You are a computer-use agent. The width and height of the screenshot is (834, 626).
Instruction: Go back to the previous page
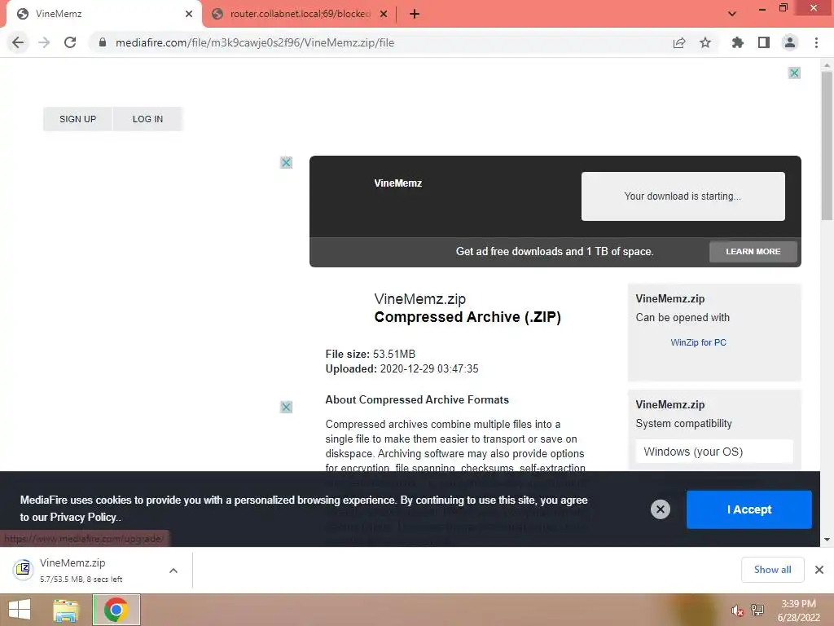tap(18, 42)
